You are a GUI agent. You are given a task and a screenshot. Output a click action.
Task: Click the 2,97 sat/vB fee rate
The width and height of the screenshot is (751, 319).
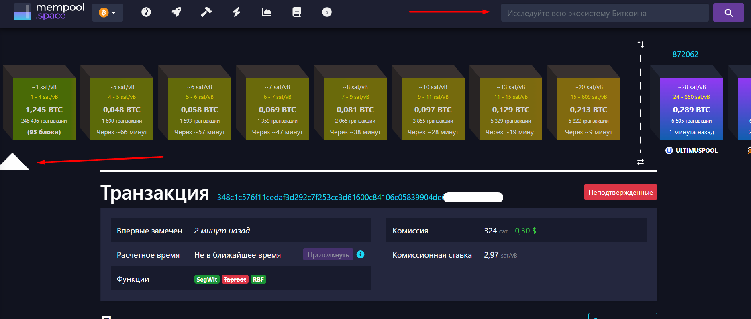(500, 255)
